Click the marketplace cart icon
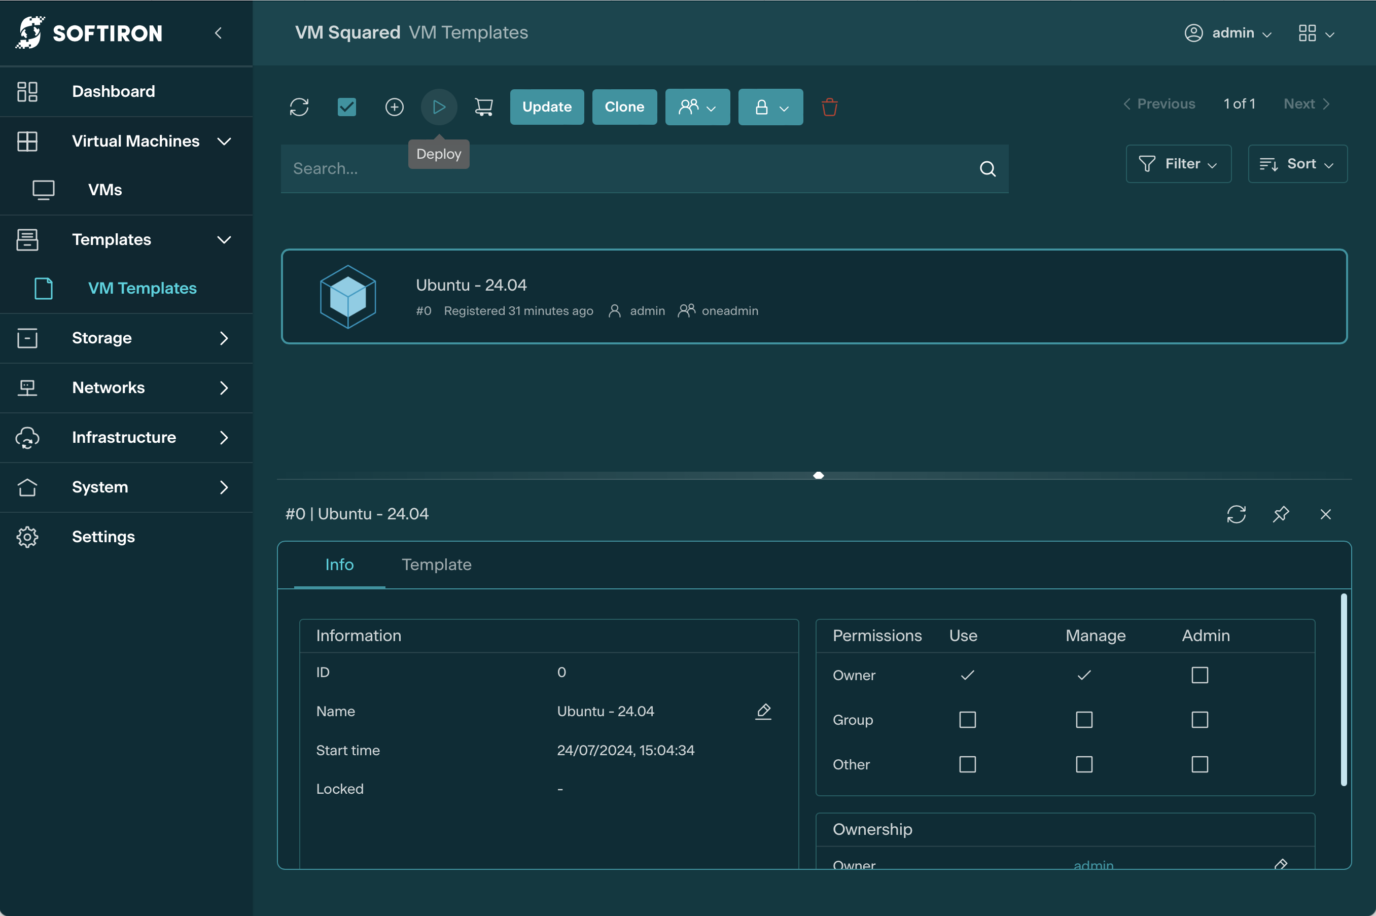1376x916 pixels. [483, 107]
